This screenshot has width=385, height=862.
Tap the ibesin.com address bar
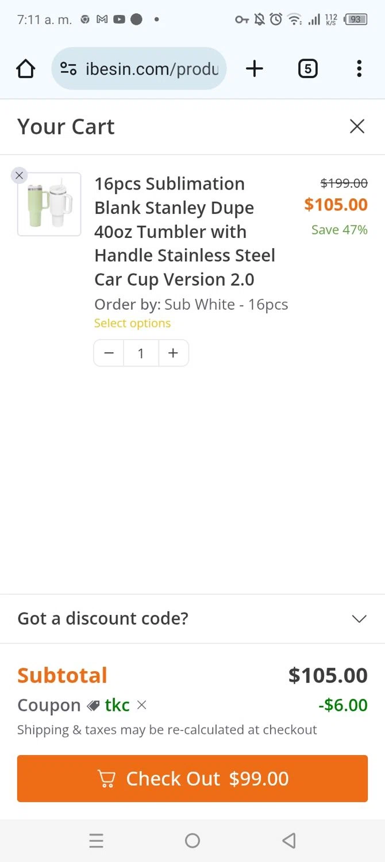[x=152, y=69]
